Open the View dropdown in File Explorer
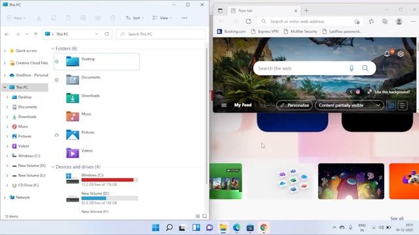The height and width of the screenshot is (235, 419). [x=162, y=18]
